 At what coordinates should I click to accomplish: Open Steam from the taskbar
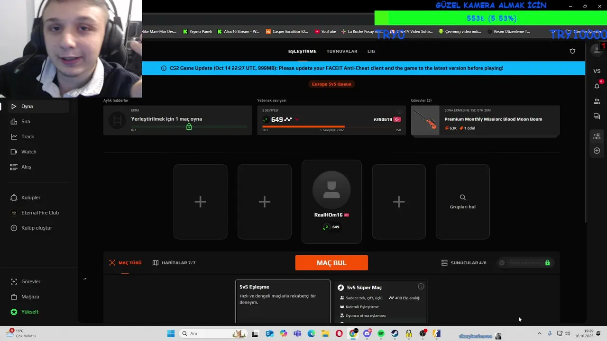pyautogui.click(x=395, y=333)
